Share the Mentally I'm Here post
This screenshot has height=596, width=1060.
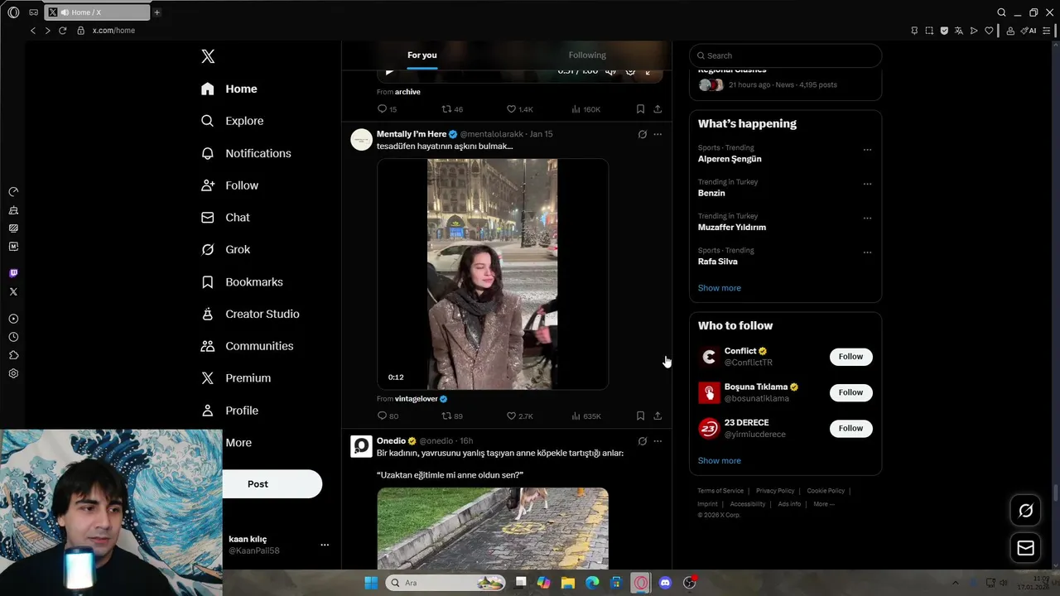tap(658, 416)
